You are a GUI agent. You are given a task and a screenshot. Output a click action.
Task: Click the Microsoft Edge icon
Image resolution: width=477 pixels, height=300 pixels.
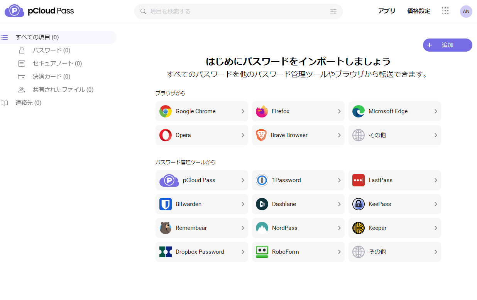pyautogui.click(x=359, y=111)
